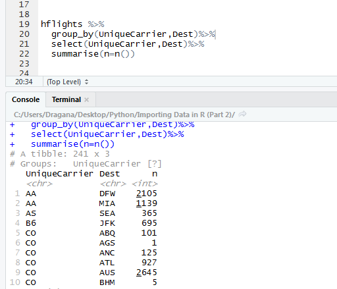The height and width of the screenshot is (289, 337).
Task: Click line number 23 in gutter
Action: [24, 64]
